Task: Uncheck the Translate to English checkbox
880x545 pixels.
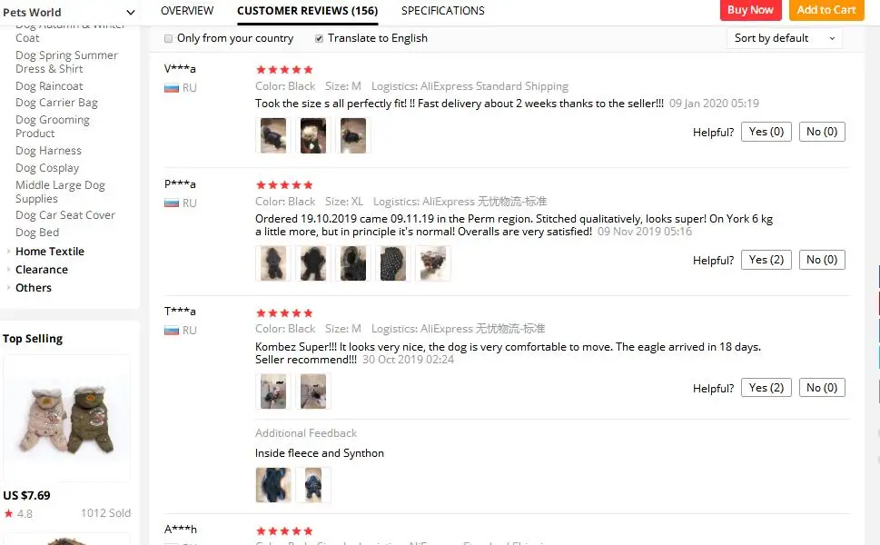Action: pos(319,39)
